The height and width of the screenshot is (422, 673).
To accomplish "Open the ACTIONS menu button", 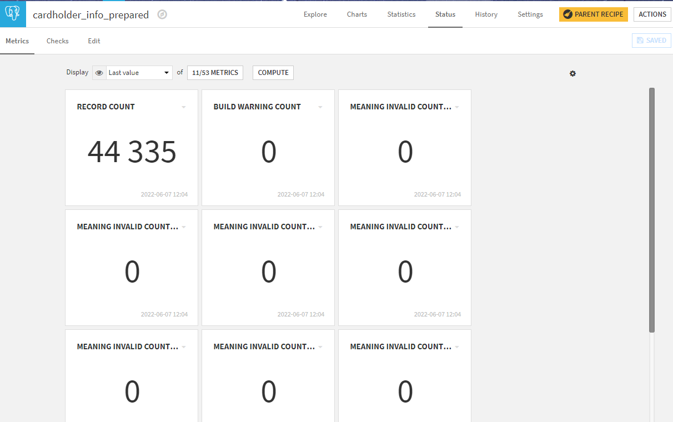I will coord(652,14).
